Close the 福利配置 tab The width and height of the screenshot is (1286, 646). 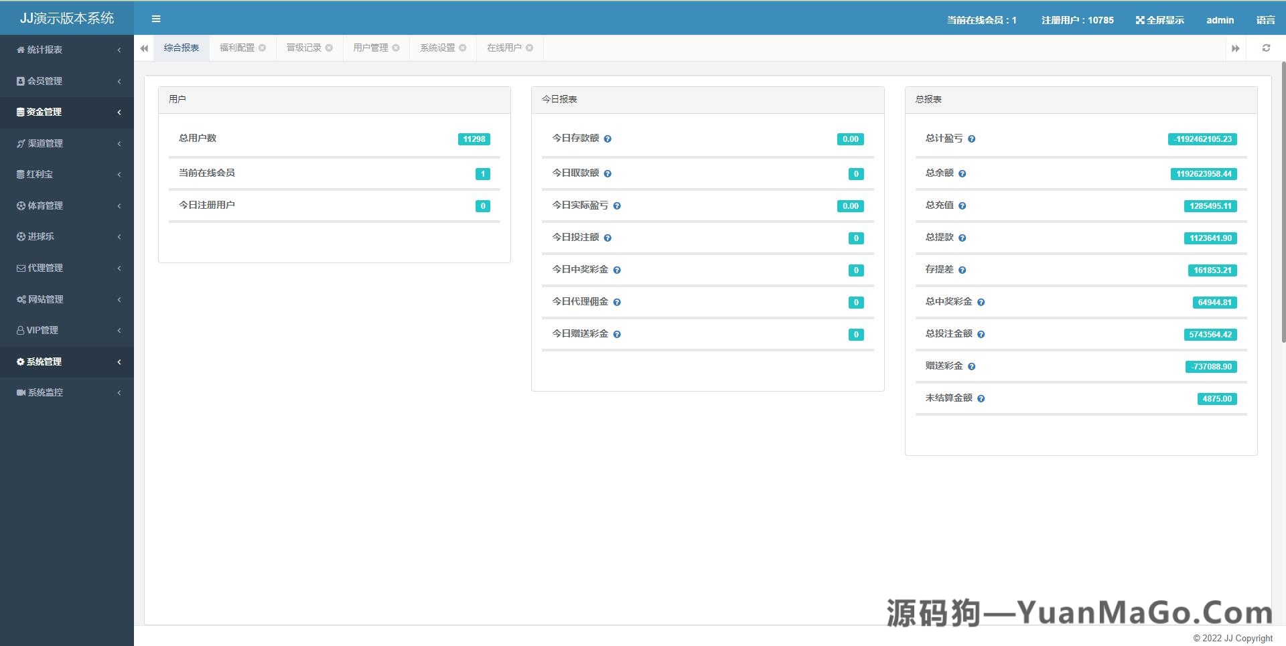pyautogui.click(x=263, y=48)
